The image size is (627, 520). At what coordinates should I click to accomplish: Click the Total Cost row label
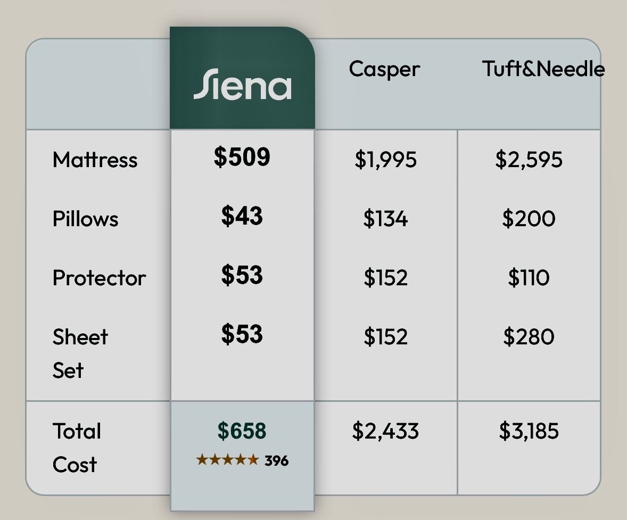(76, 447)
